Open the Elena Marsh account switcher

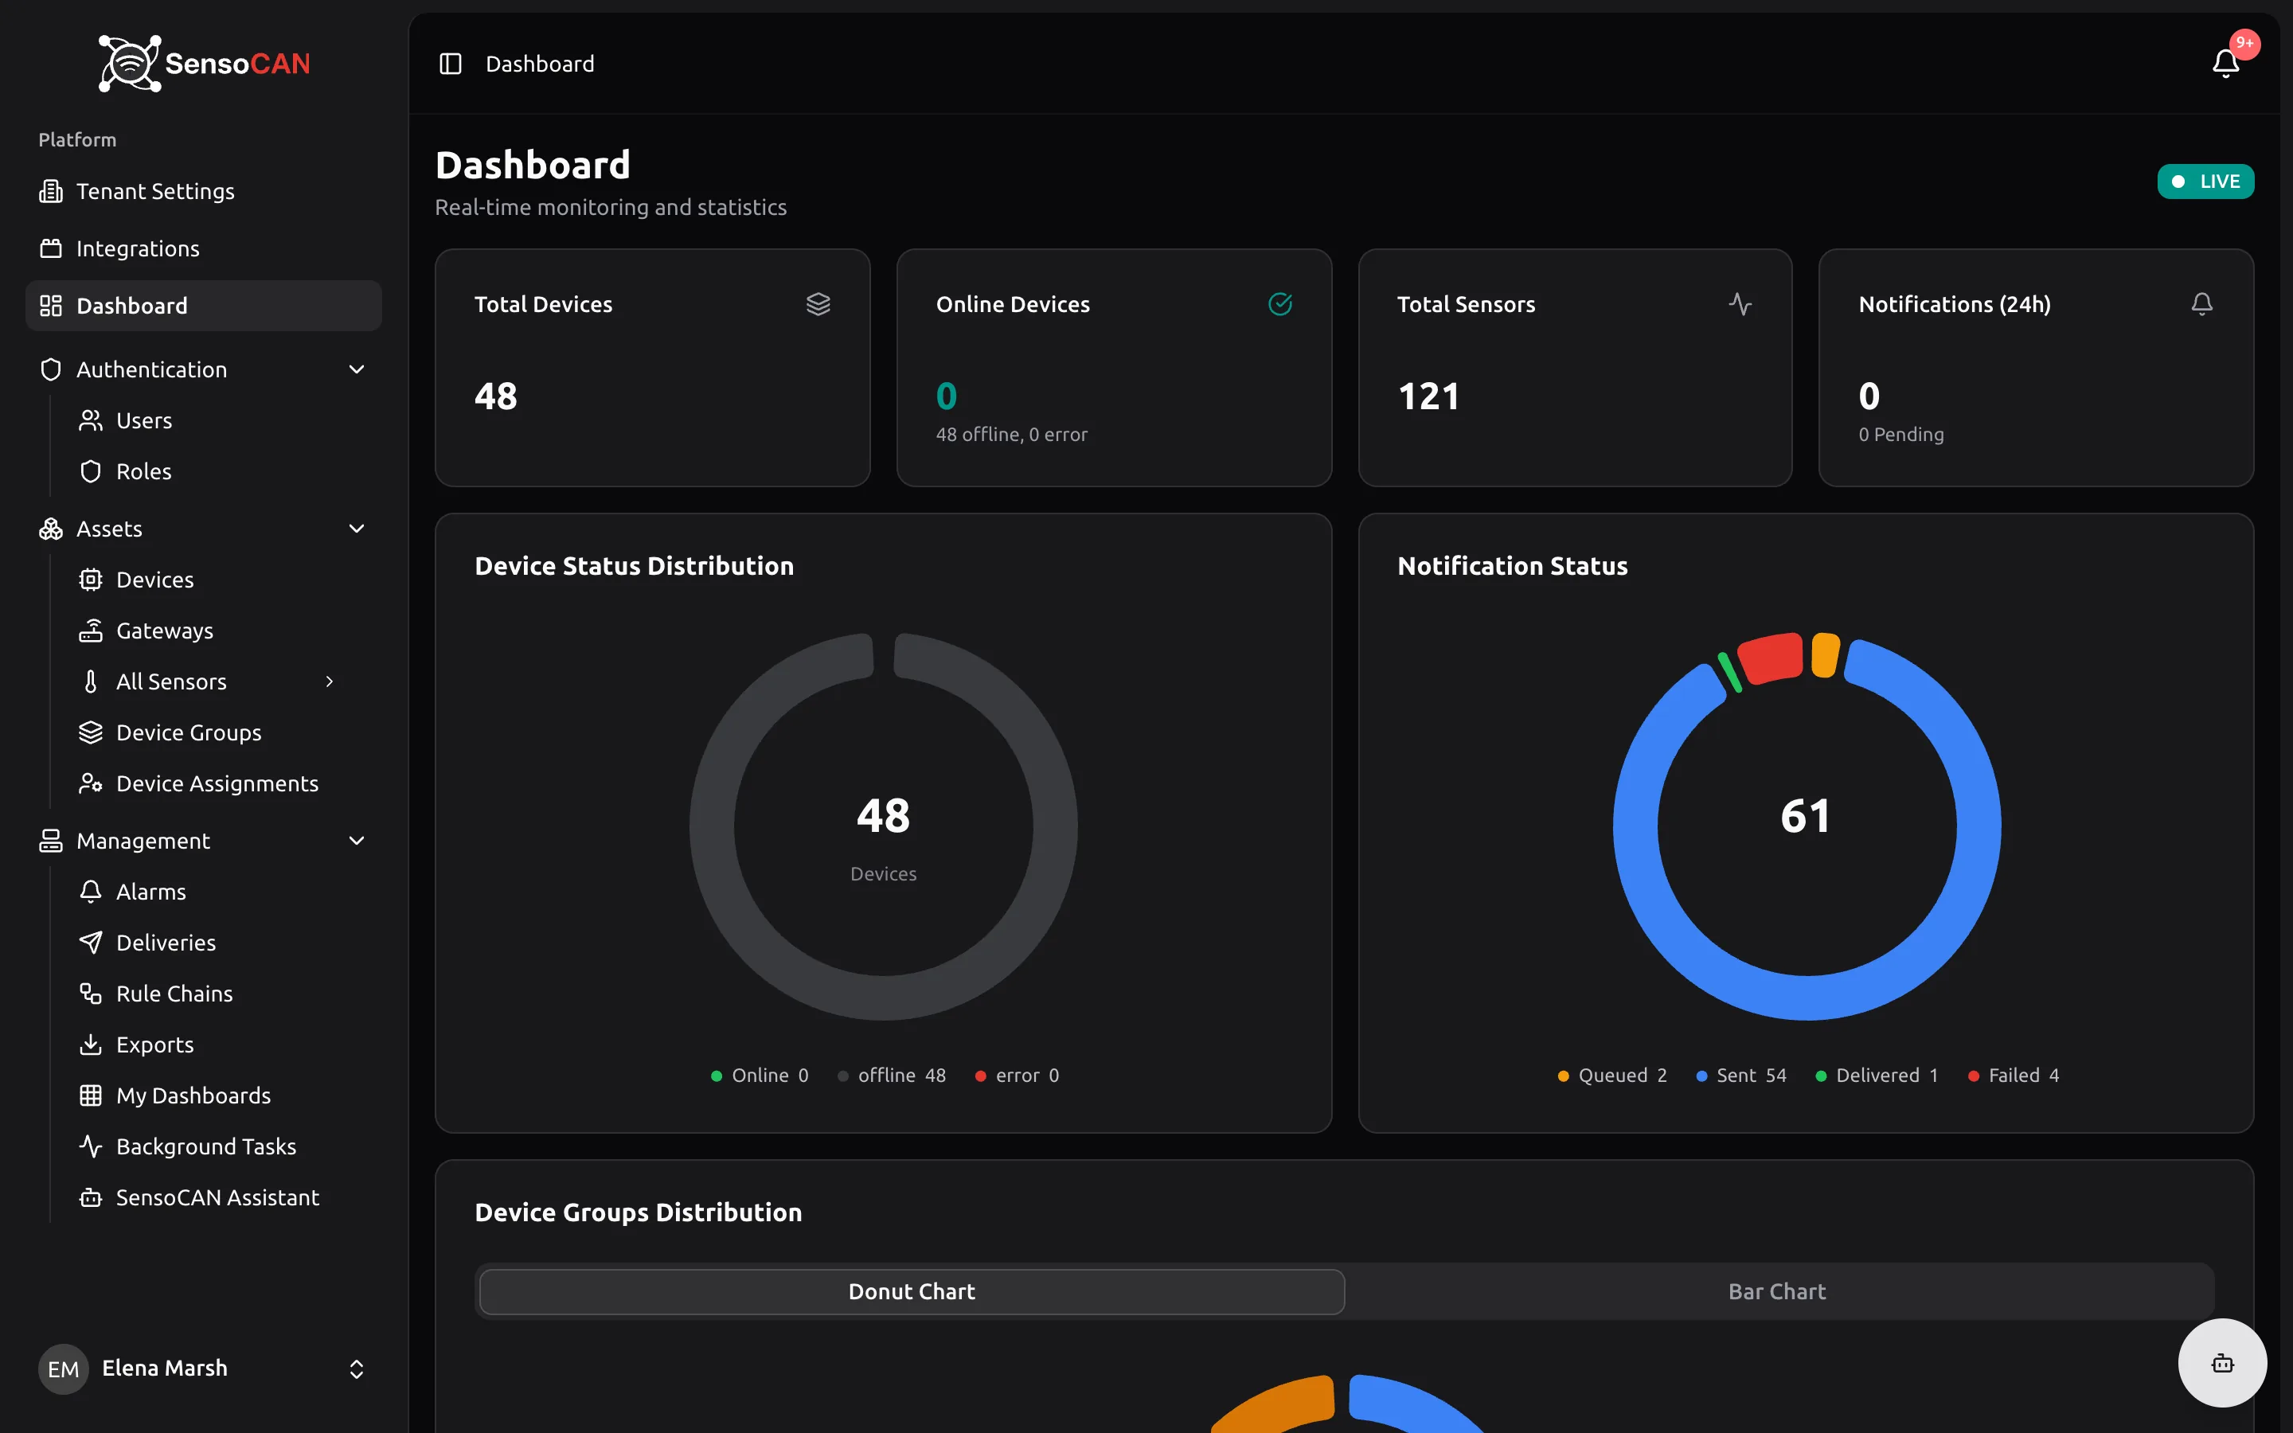click(x=204, y=1369)
